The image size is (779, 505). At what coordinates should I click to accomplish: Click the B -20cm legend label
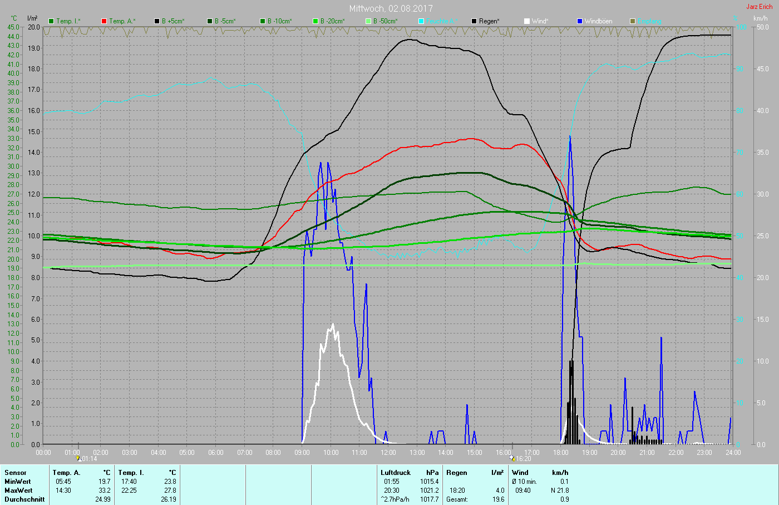(332, 21)
